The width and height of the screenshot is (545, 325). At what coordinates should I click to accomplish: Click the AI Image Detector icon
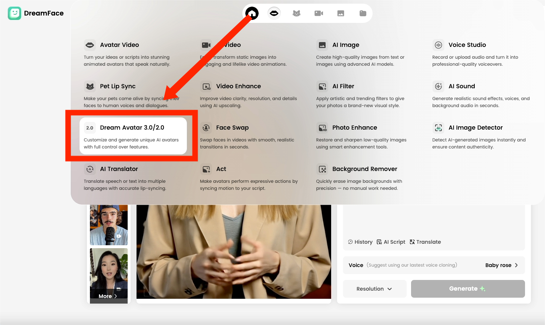[x=438, y=128]
